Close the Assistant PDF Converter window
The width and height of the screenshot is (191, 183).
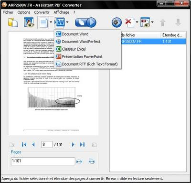(x=181, y=3)
